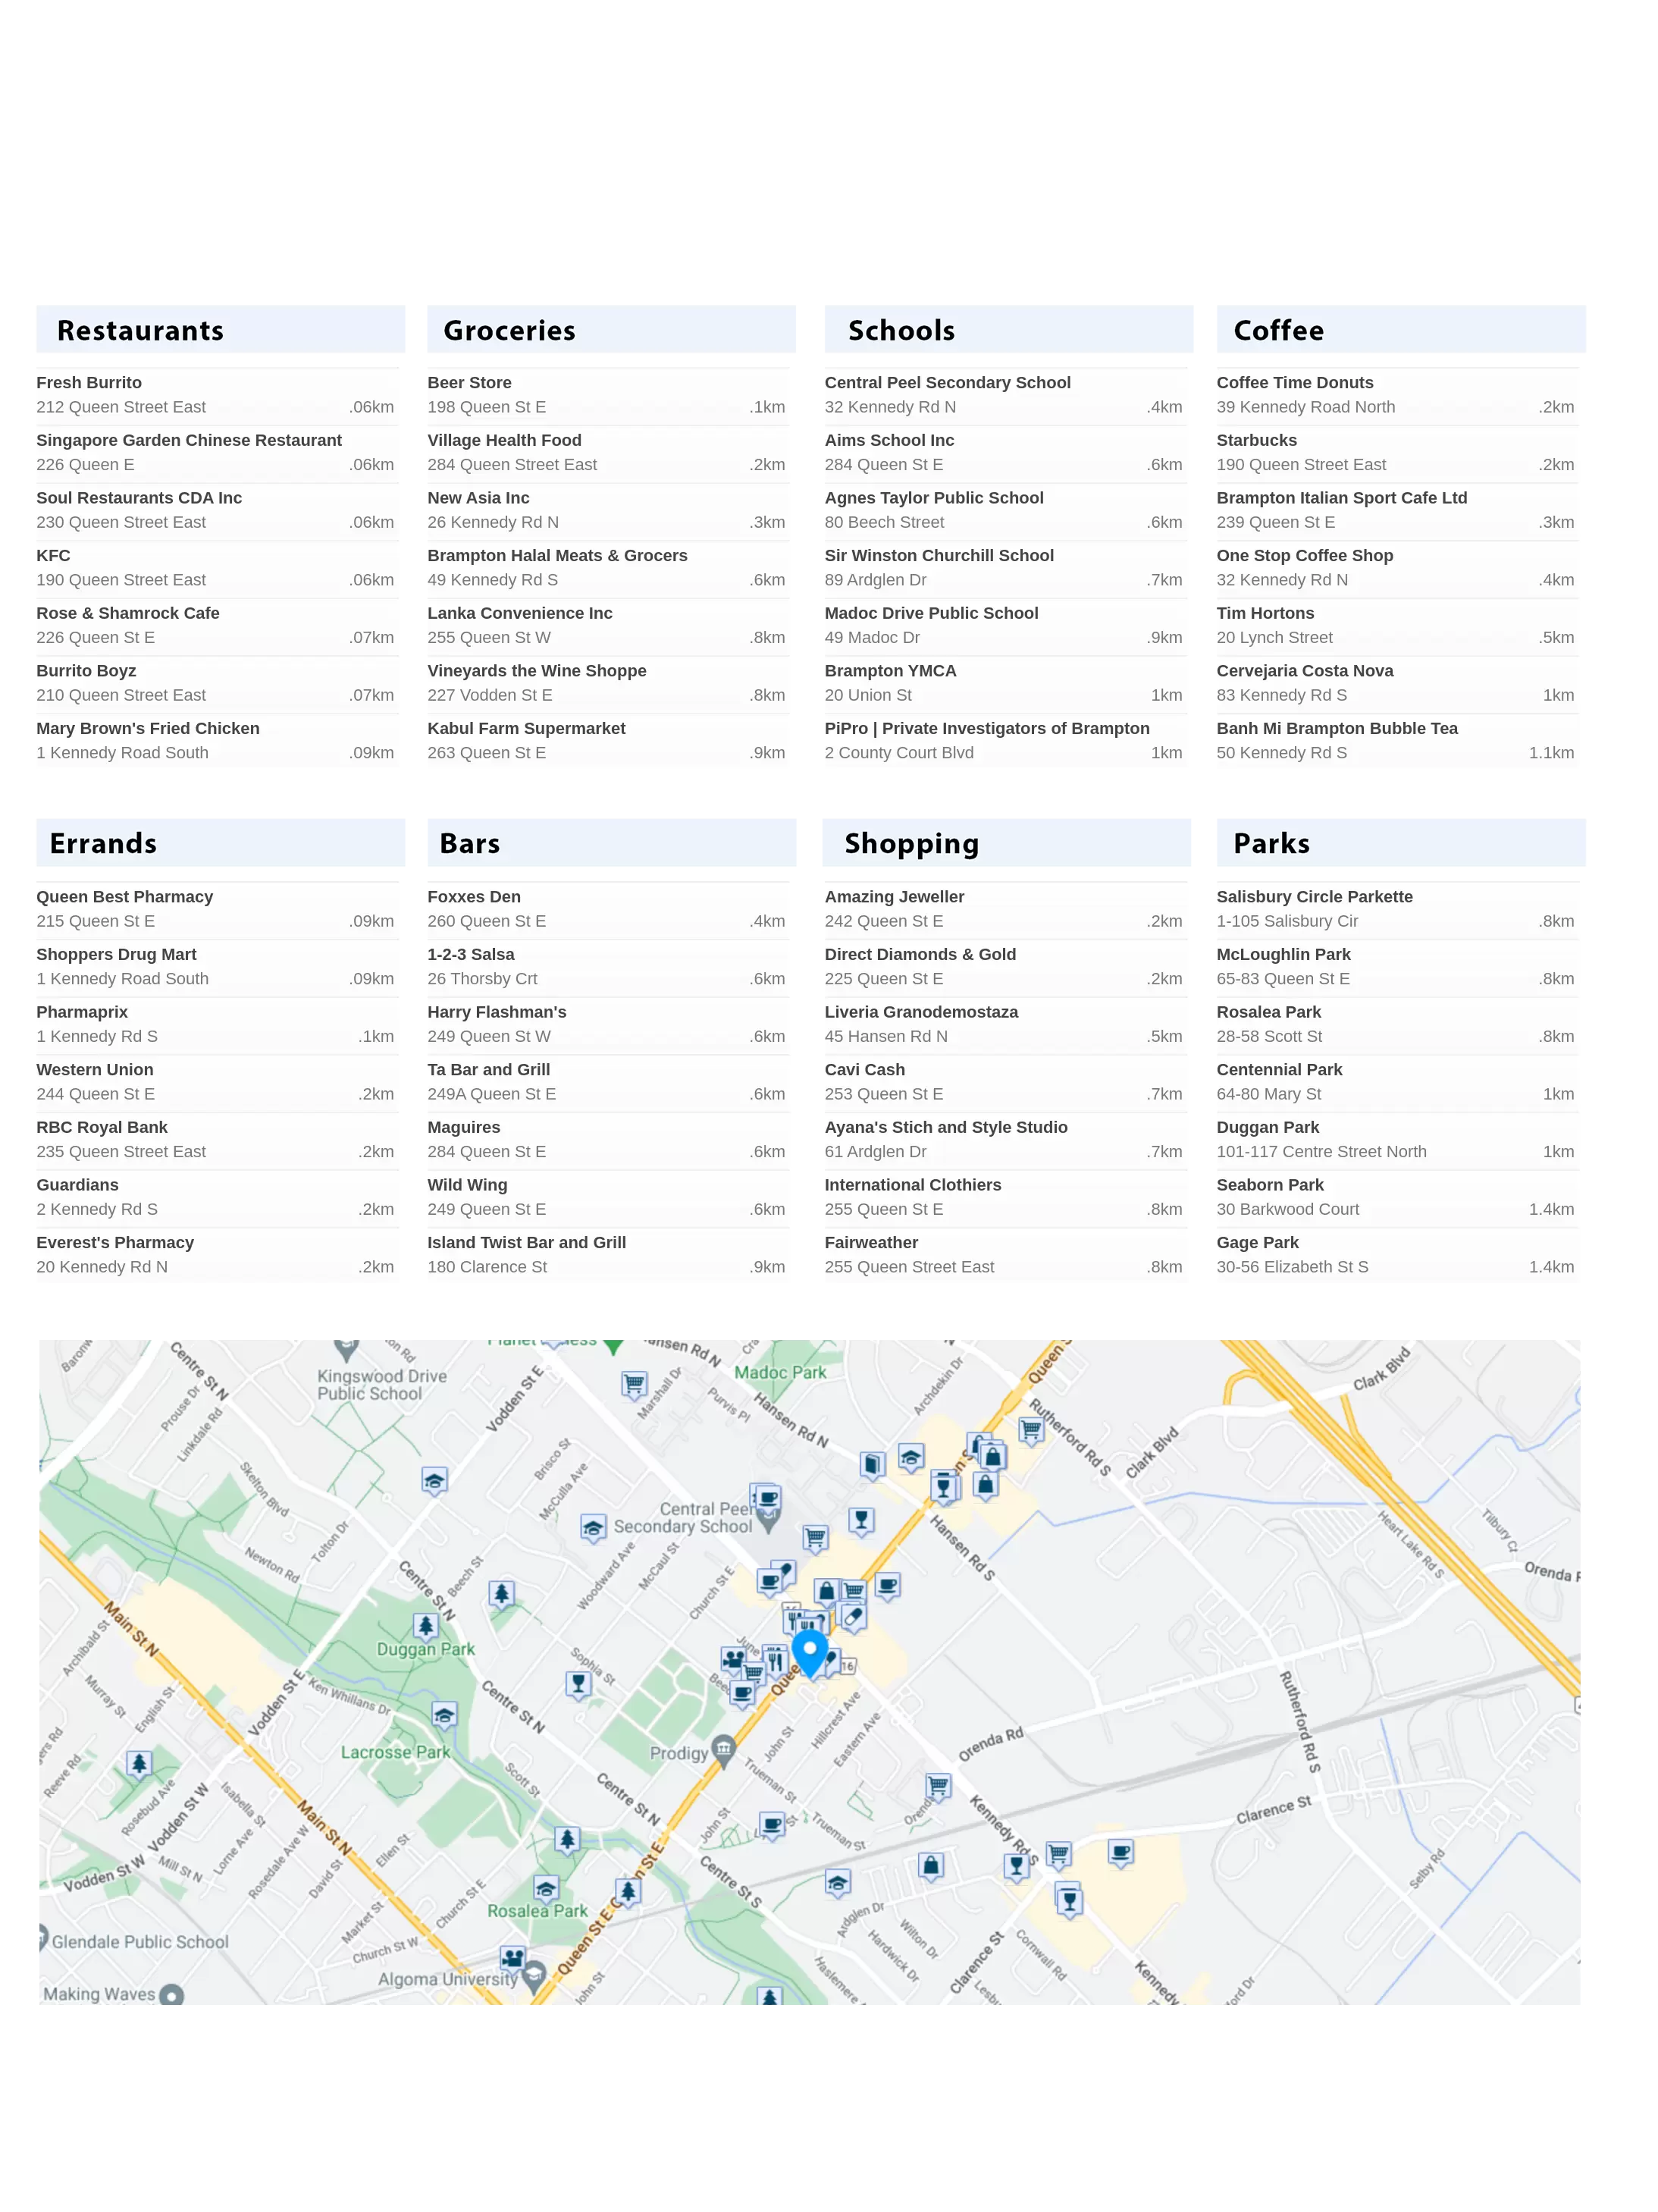Click the book marker near Hansen Rd N
This screenshot has height=2212, width=1658.
coord(872,1465)
